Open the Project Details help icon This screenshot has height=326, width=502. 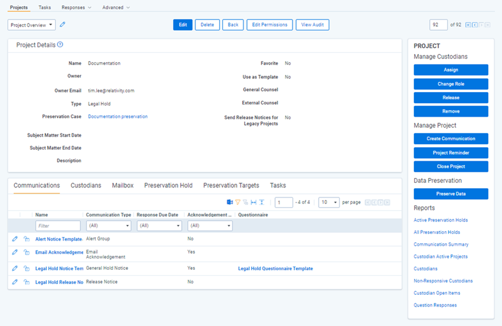tap(60, 45)
